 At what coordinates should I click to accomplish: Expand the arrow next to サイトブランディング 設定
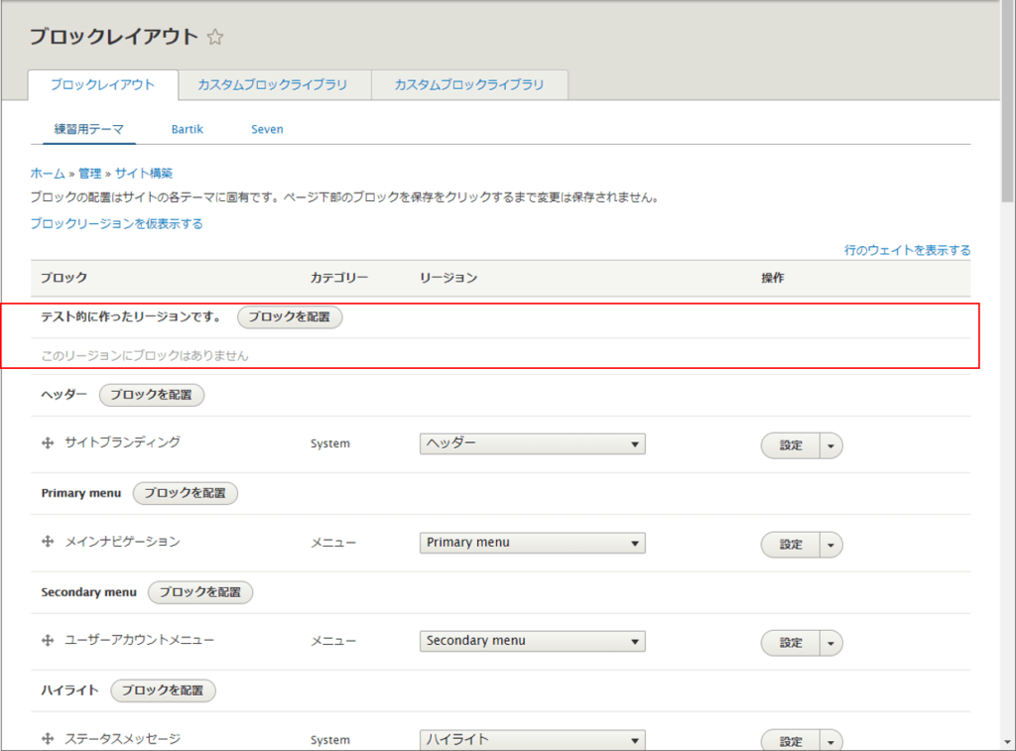coord(830,445)
